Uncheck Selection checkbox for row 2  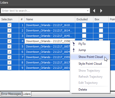(9, 30)
